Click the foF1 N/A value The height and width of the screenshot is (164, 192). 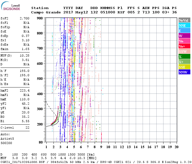[x=26, y=23]
